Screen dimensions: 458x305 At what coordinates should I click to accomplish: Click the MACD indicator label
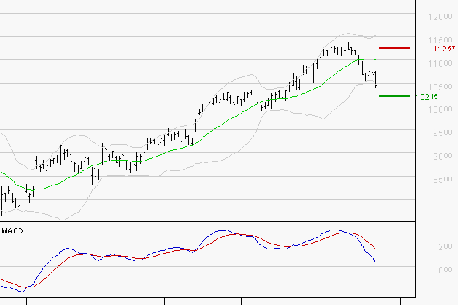pos(12,231)
